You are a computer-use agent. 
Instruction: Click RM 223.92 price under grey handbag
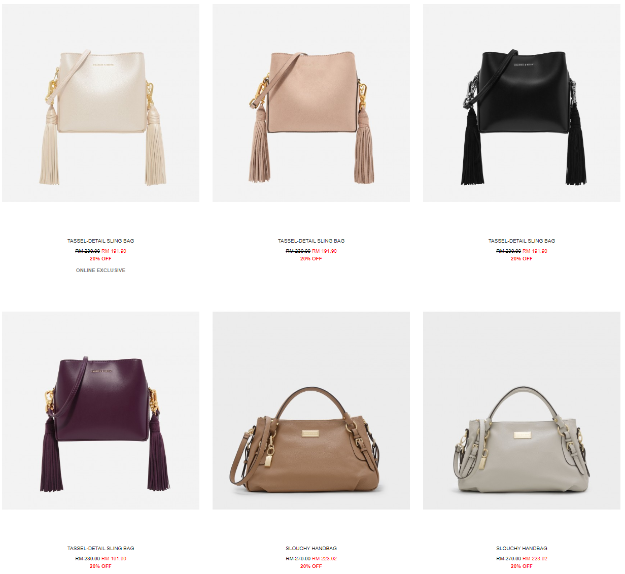(535, 559)
